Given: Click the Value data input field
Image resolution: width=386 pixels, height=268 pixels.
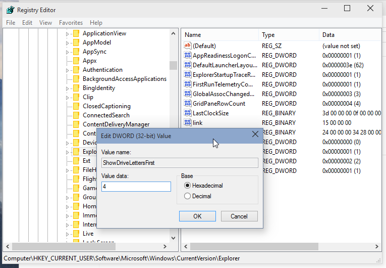Looking at the screenshot, I should (x=136, y=187).
